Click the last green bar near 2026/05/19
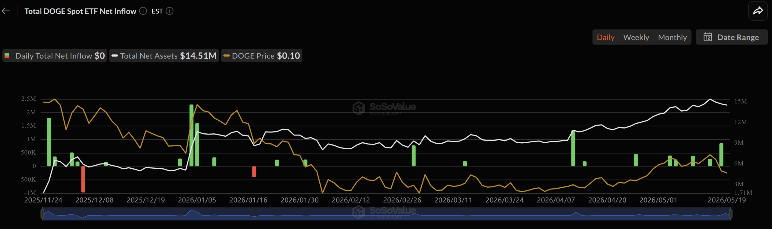Viewport: 772px width, 229px height. 721,155
